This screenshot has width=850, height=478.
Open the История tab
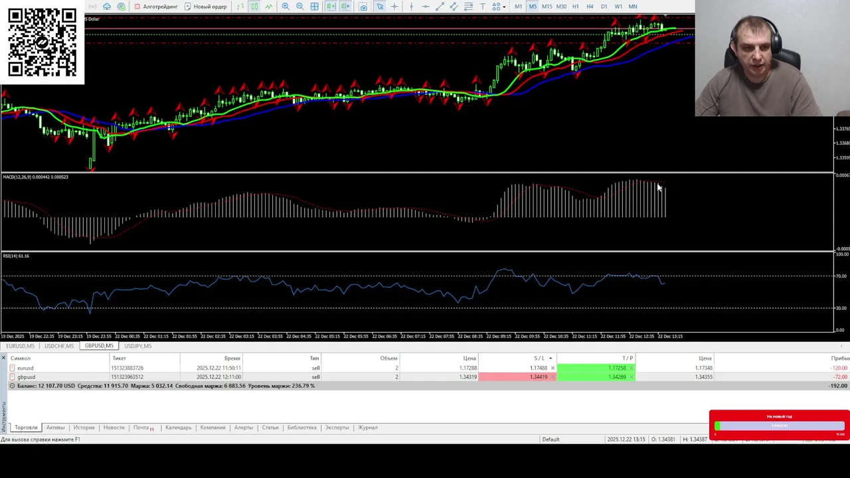click(x=84, y=428)
